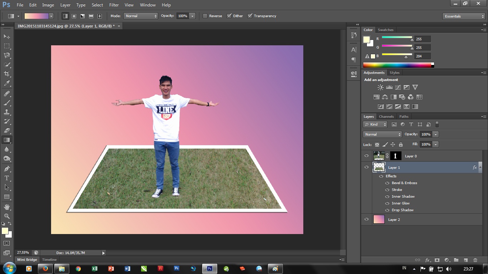Open the Filter menu
Viewport: 488px width, 274px height.
point(114,5)
